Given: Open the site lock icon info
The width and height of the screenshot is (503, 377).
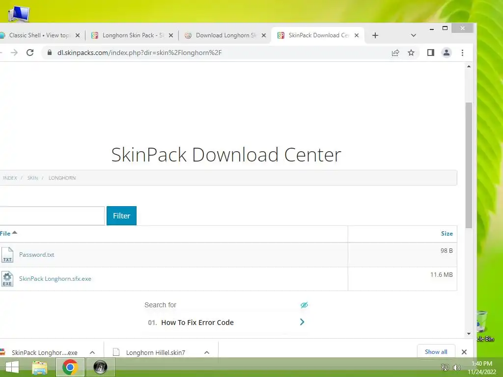Looking at the screenshot, I should pyautogui.click(x=50, y=53).
